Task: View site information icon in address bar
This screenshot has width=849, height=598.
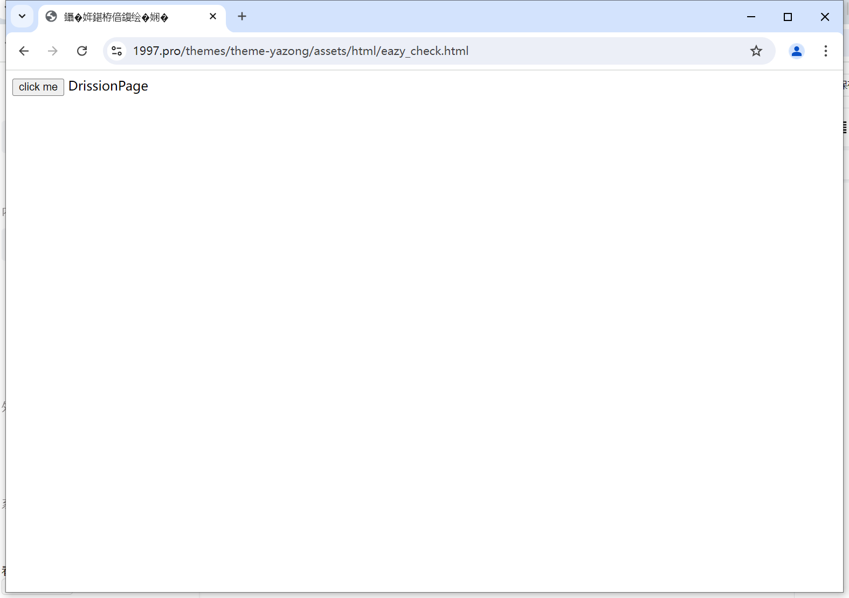Action: [x=116, y=51]
